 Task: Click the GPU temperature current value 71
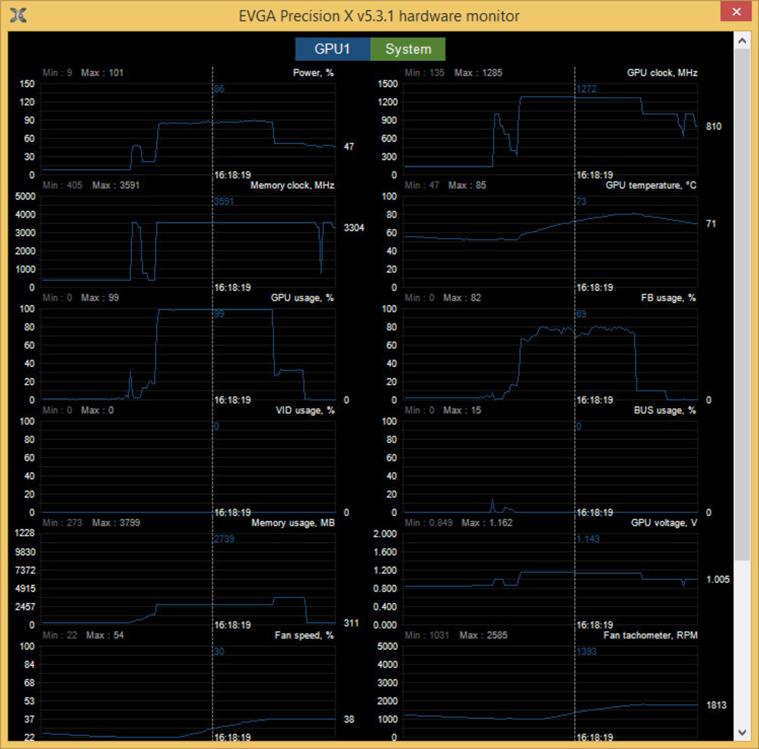coord(711,224)
